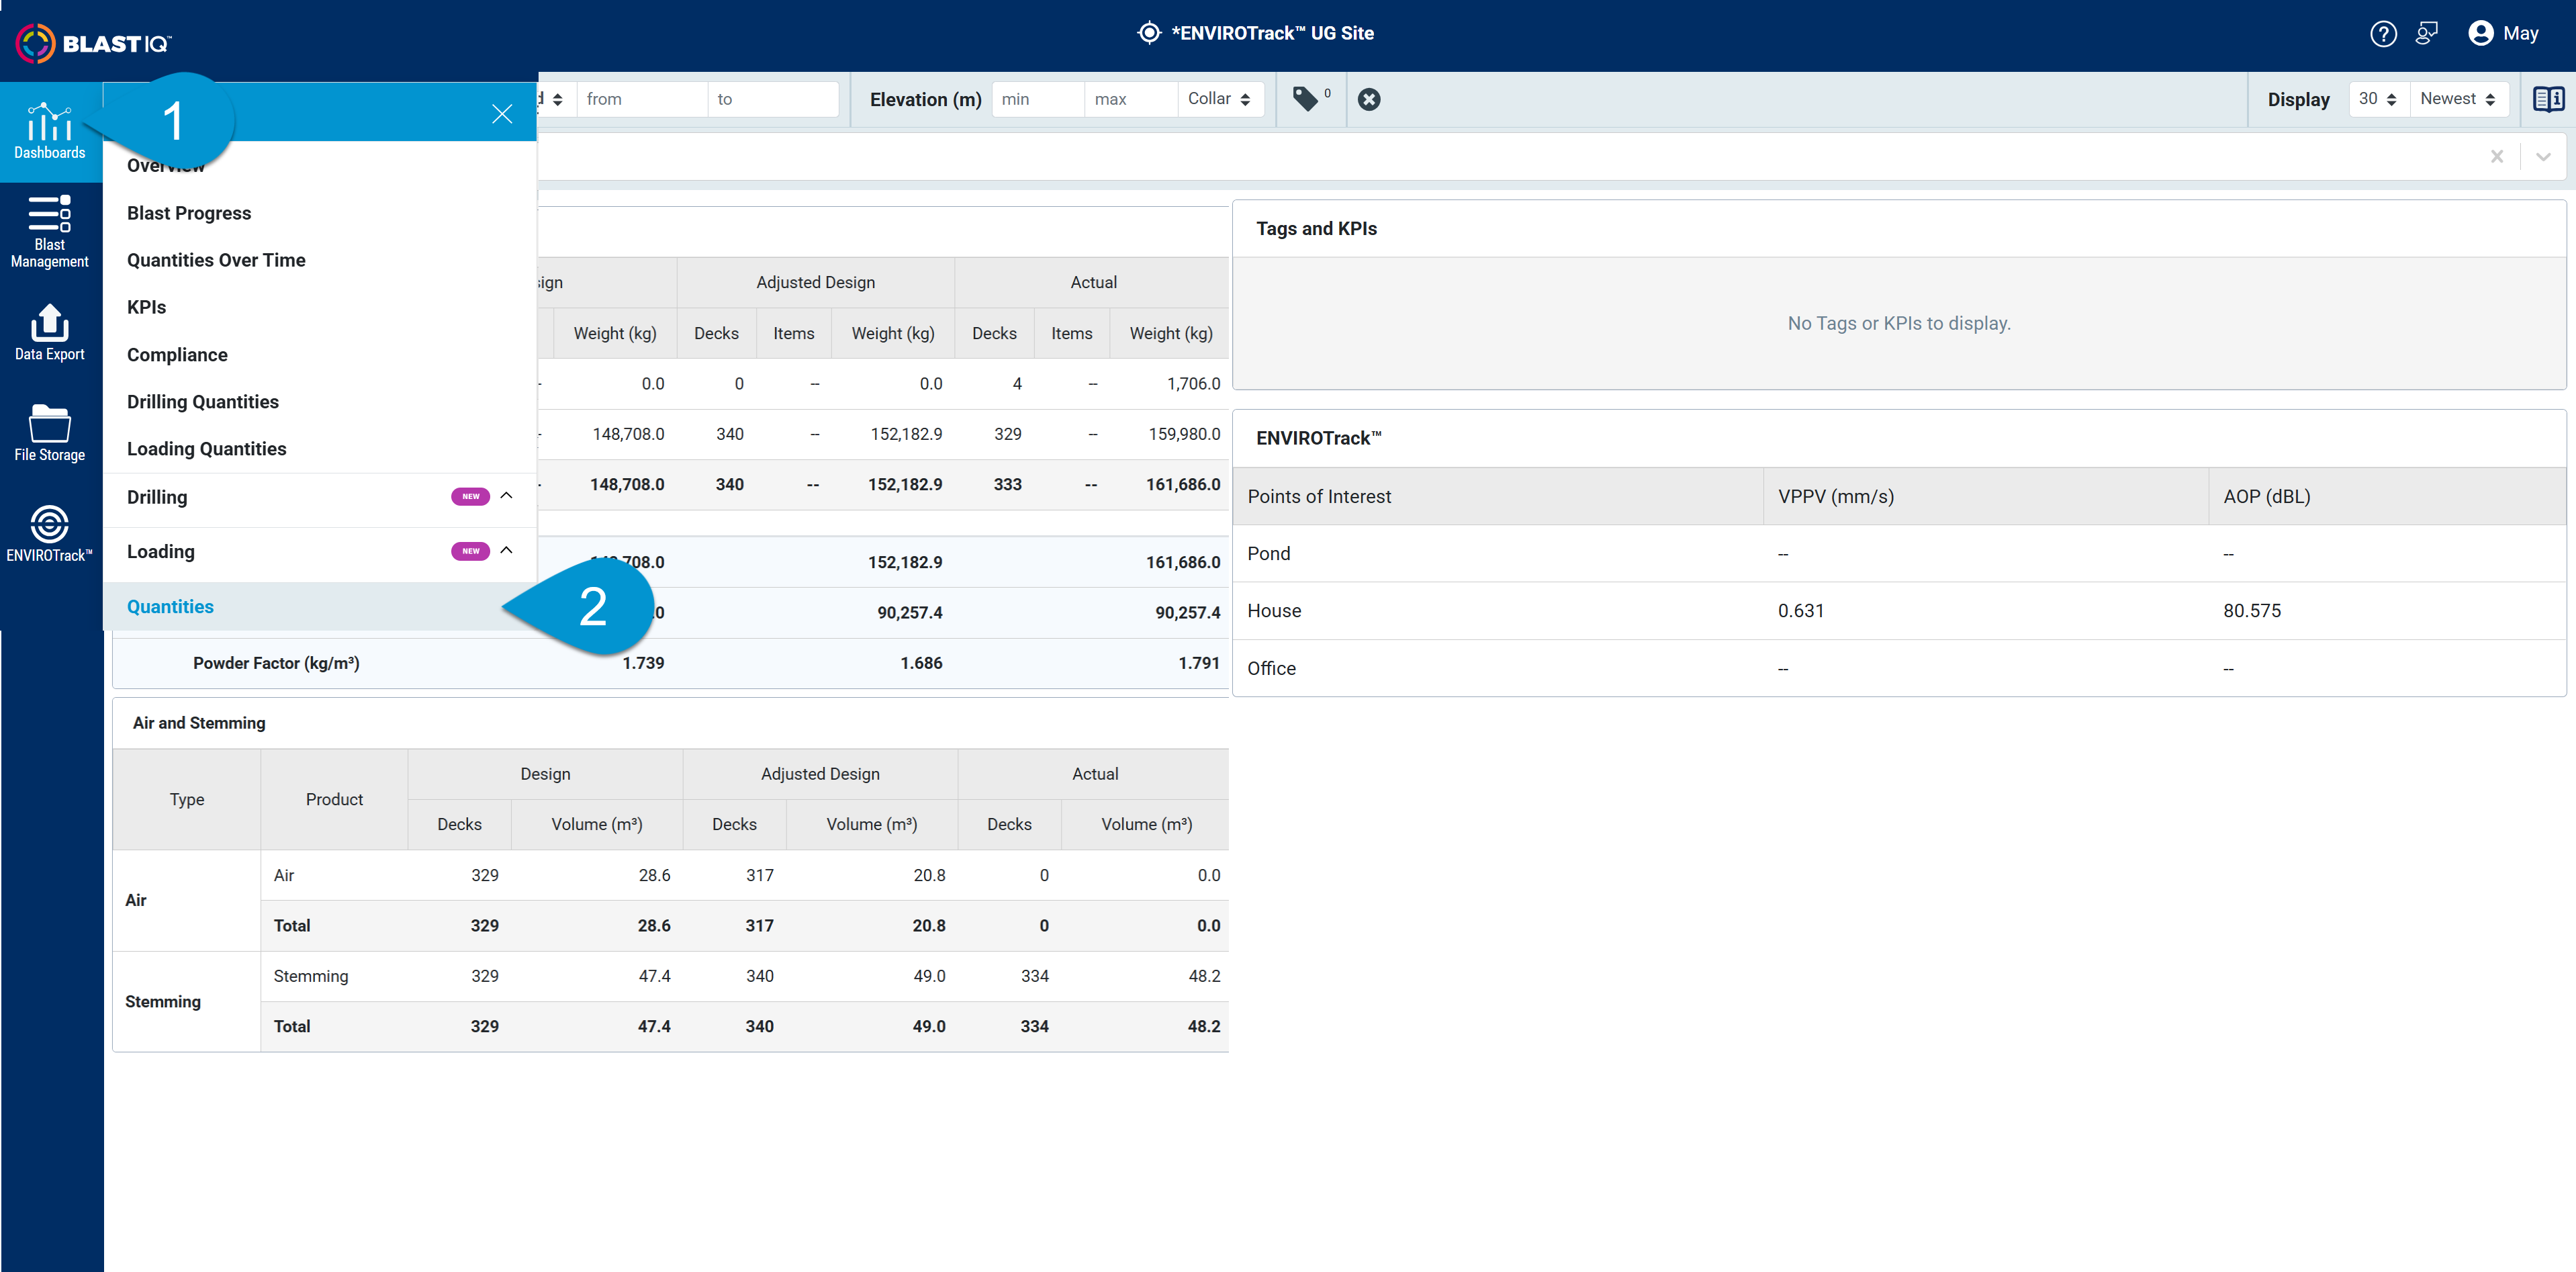
Task: Click the Elevation min field
Action: pos(1038,99)
